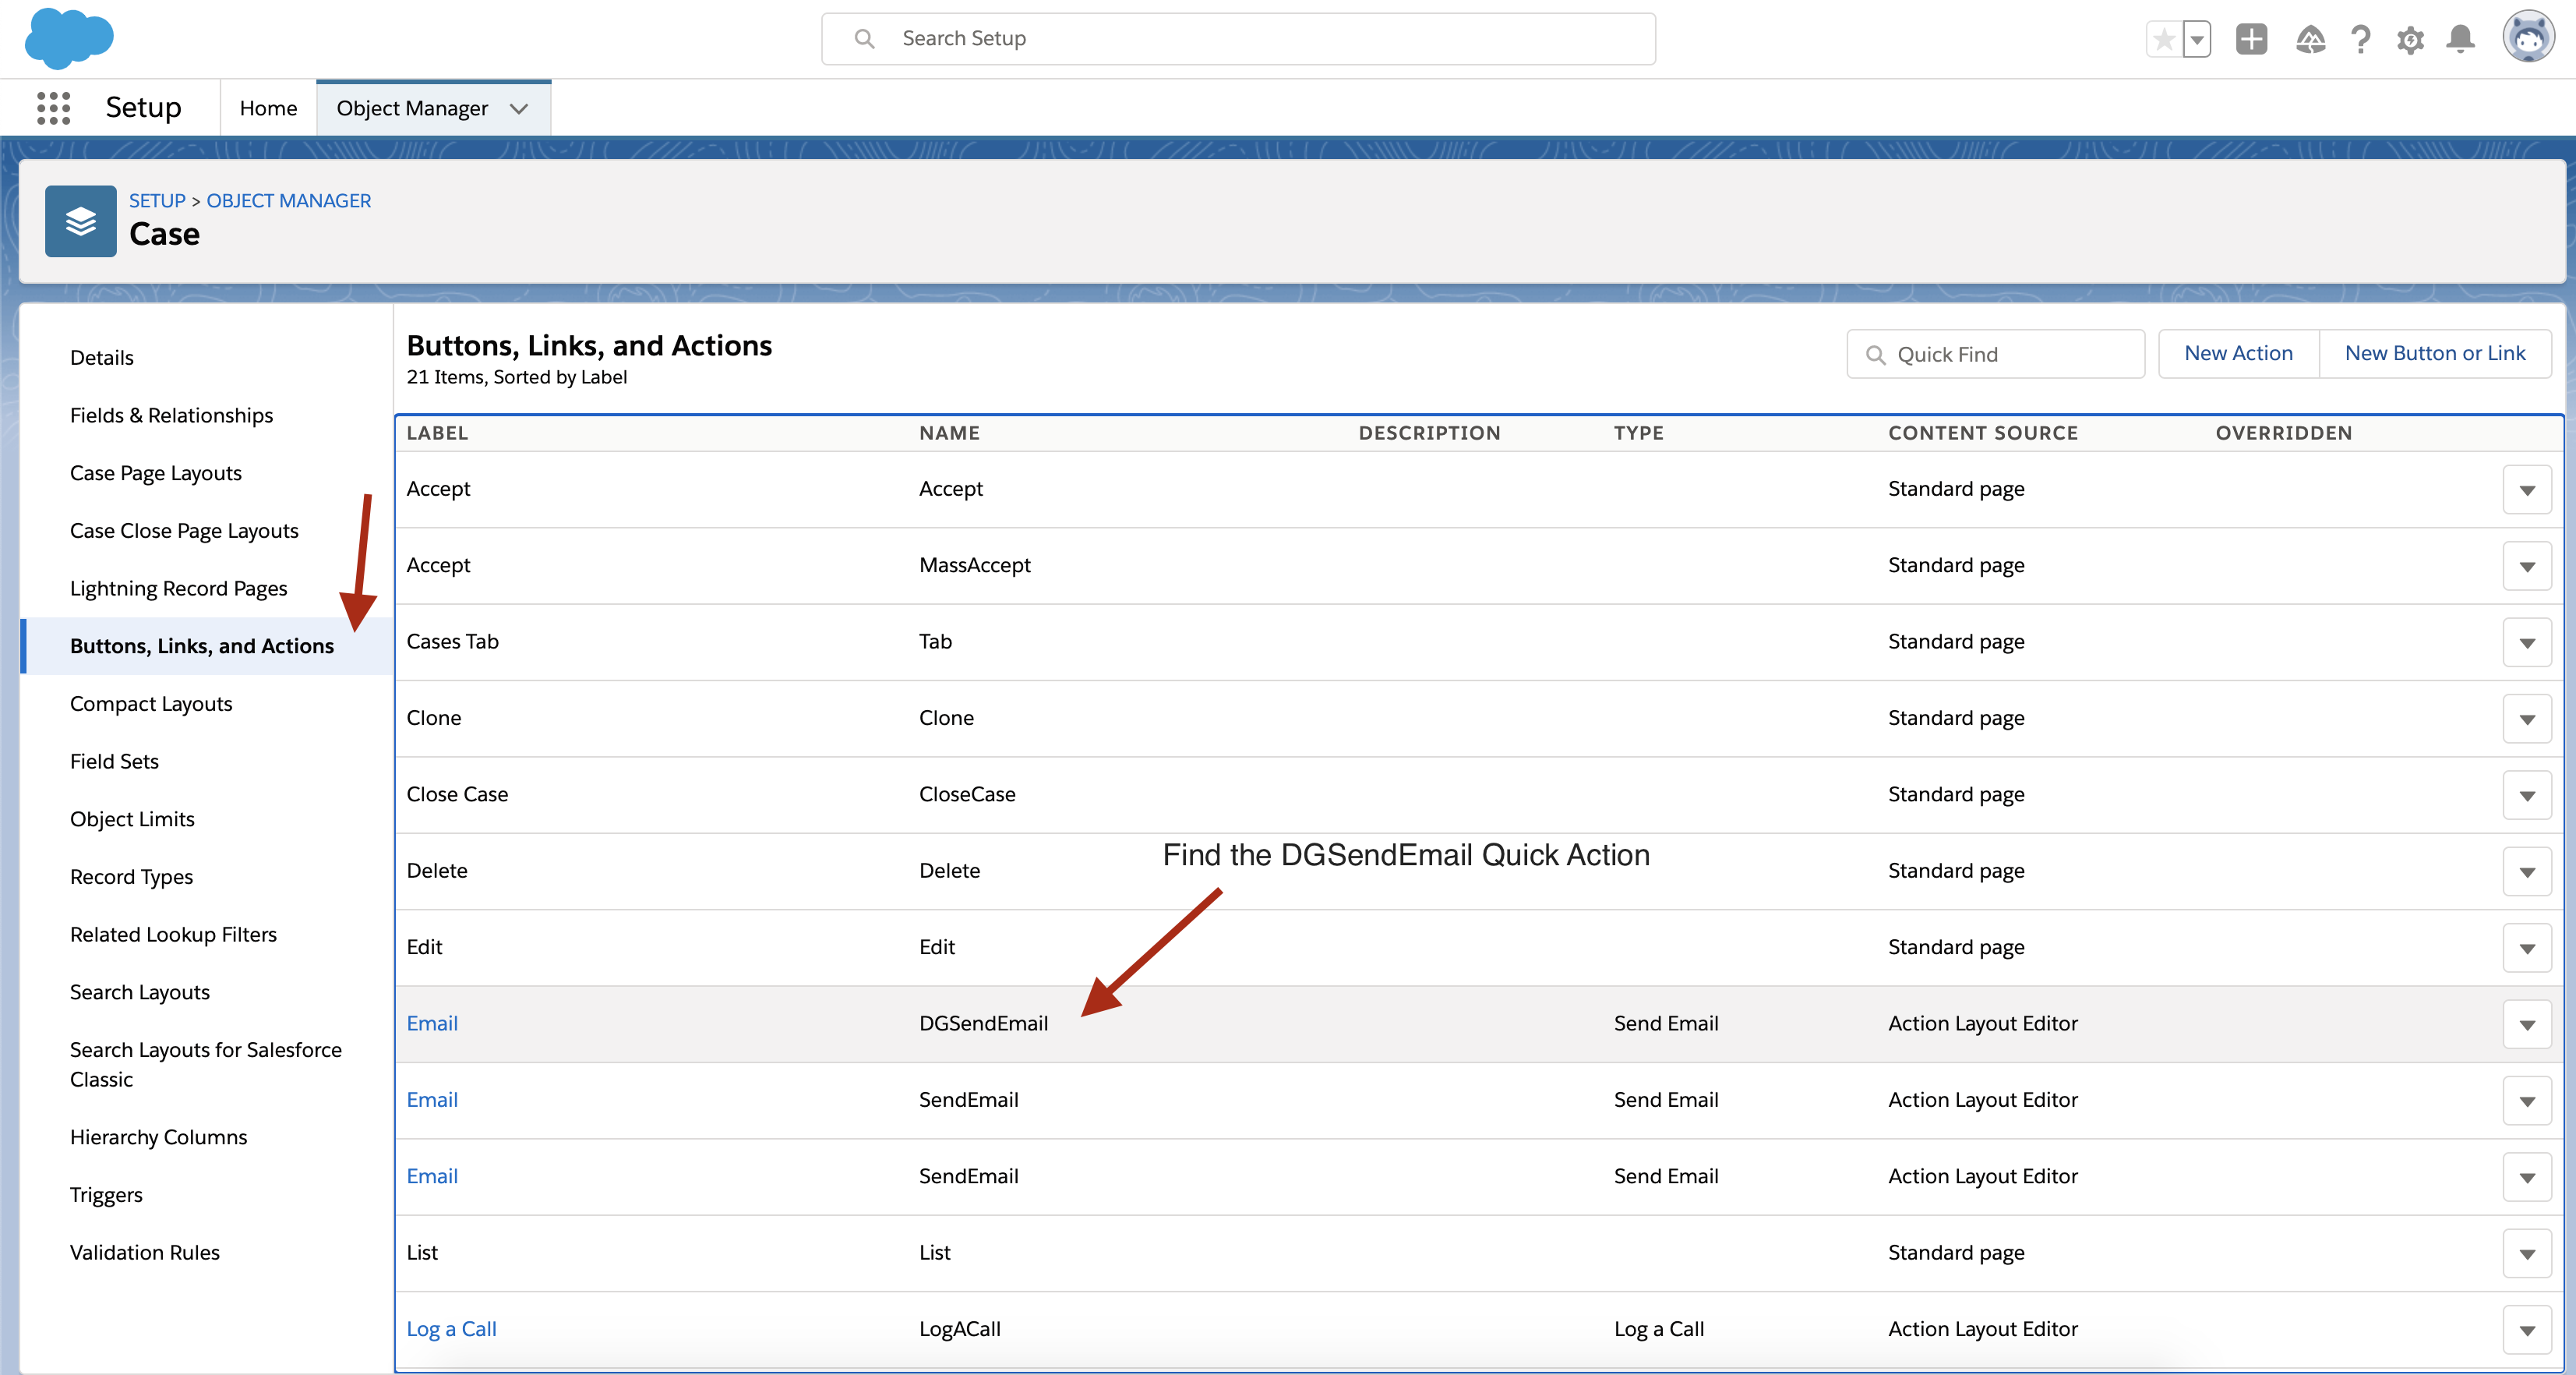Open Related Lookup Filters in sidebar
Viewport: 2576px width, 1375px height.
(173, 935)
